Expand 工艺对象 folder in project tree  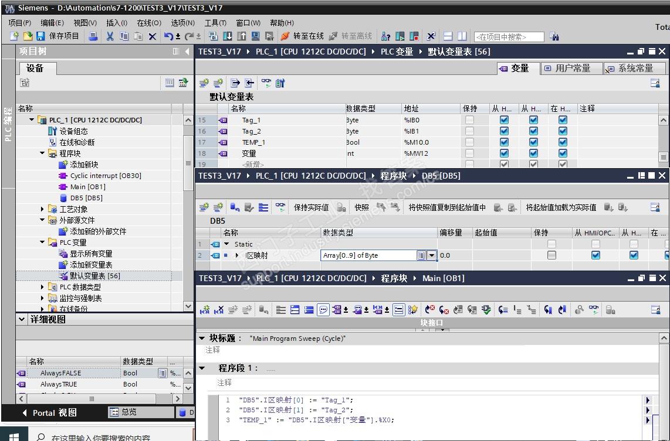[42, 209]
